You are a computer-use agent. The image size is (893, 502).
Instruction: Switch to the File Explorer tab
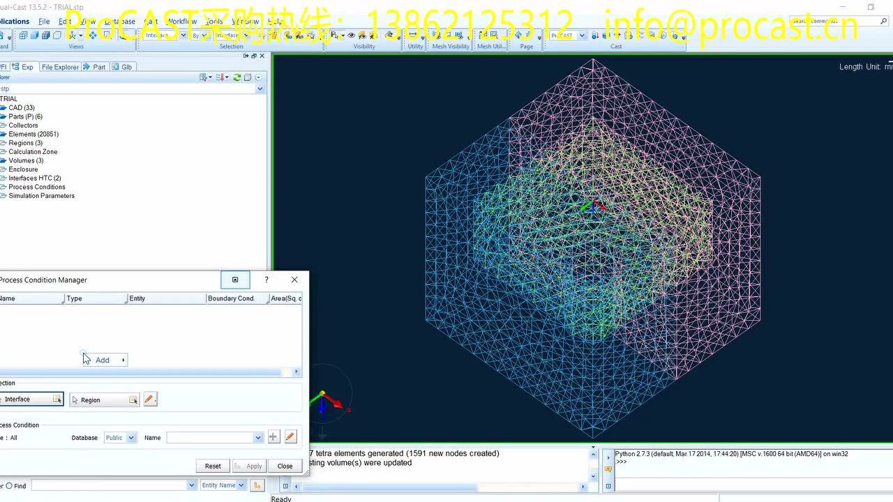pos(59,67)
